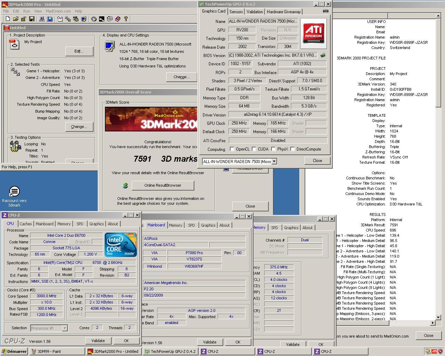Click the magnifier result browser icon in 3DMark toolbar
Viewport: 445px width, 356px height.
tap(50, 19)
